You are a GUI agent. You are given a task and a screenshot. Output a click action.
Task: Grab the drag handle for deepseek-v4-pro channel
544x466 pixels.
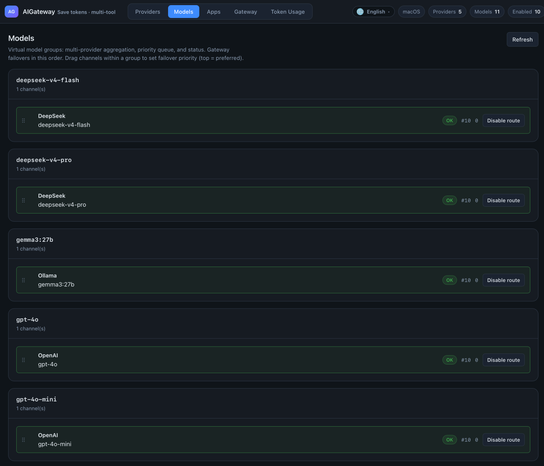point(24,200)
